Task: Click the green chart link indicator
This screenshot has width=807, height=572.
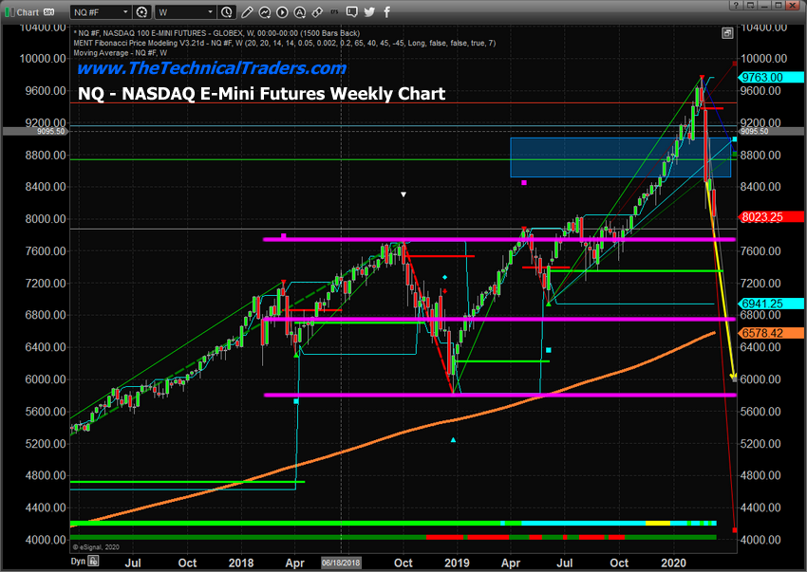Action: (x=9, y=11)
